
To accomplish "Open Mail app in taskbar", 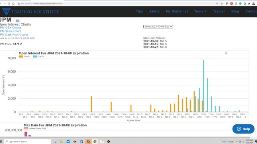I will coord(68,142).
